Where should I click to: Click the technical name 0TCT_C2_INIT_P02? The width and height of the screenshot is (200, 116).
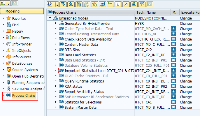pos(151,87)
